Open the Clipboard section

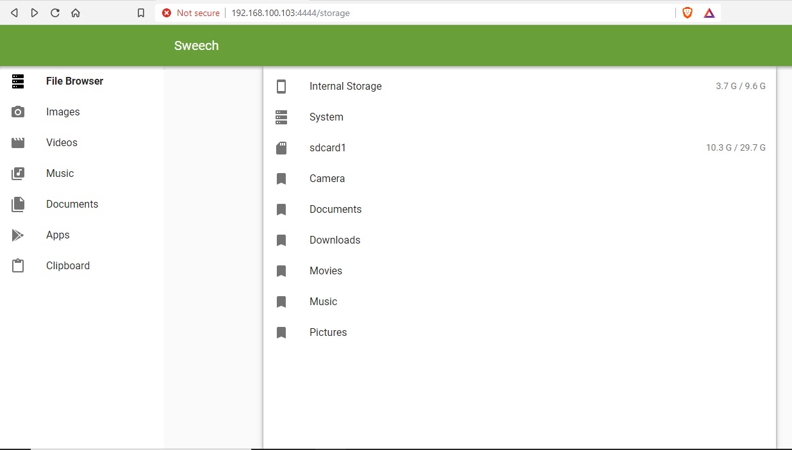click(x=82, y=266)
